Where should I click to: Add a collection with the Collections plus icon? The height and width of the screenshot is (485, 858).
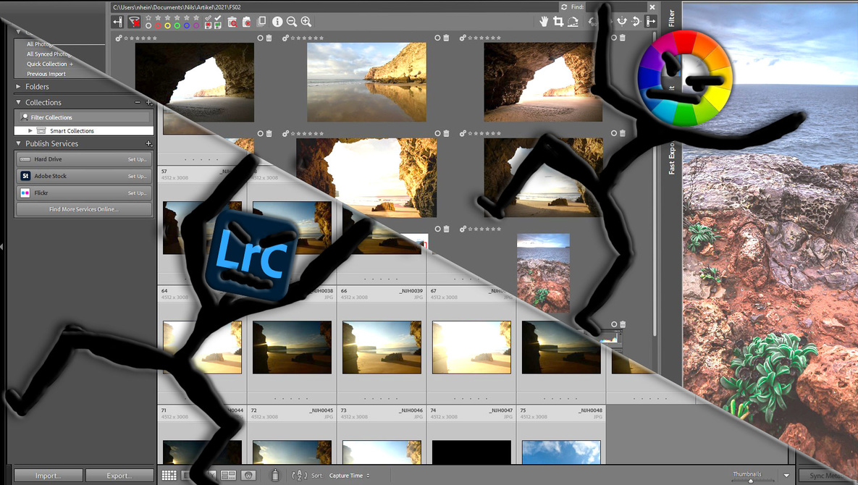(149, 102)
